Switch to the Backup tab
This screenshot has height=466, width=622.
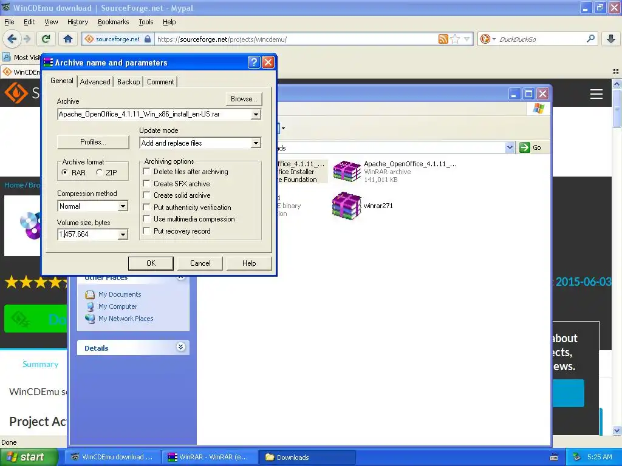pyautogui.click(x=129, y=82)
